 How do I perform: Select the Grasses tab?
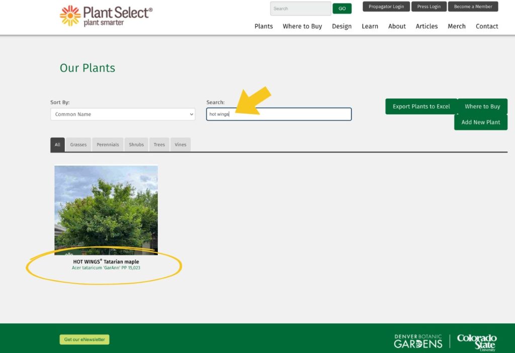pyautogui.click(x=78, y=144)
